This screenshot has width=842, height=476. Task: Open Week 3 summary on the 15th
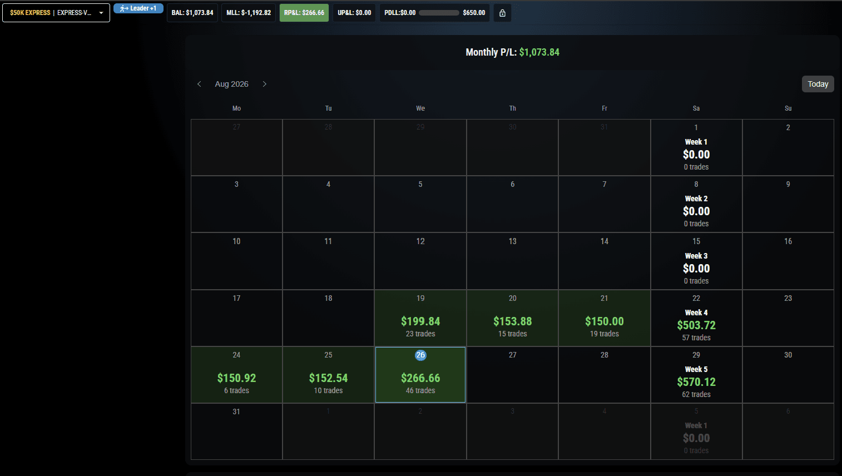696,261
